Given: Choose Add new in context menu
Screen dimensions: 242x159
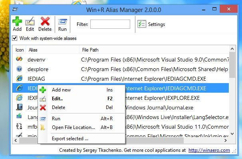Looking at the screenshot, I should [x=81, y=90].
